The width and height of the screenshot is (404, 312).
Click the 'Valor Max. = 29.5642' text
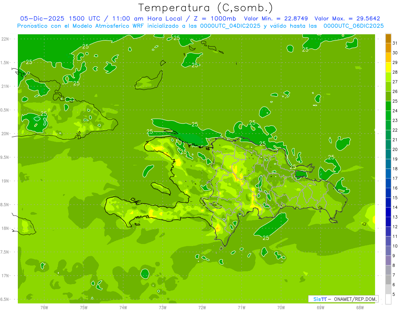[347, 19]
